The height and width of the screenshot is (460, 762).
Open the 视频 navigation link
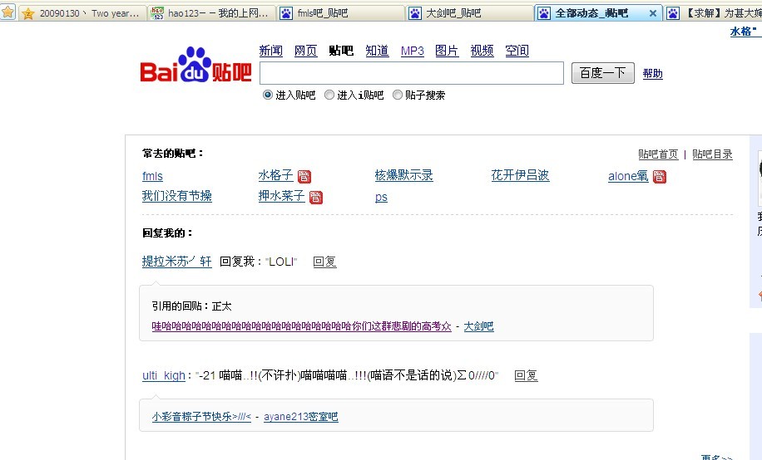(482, 51)
